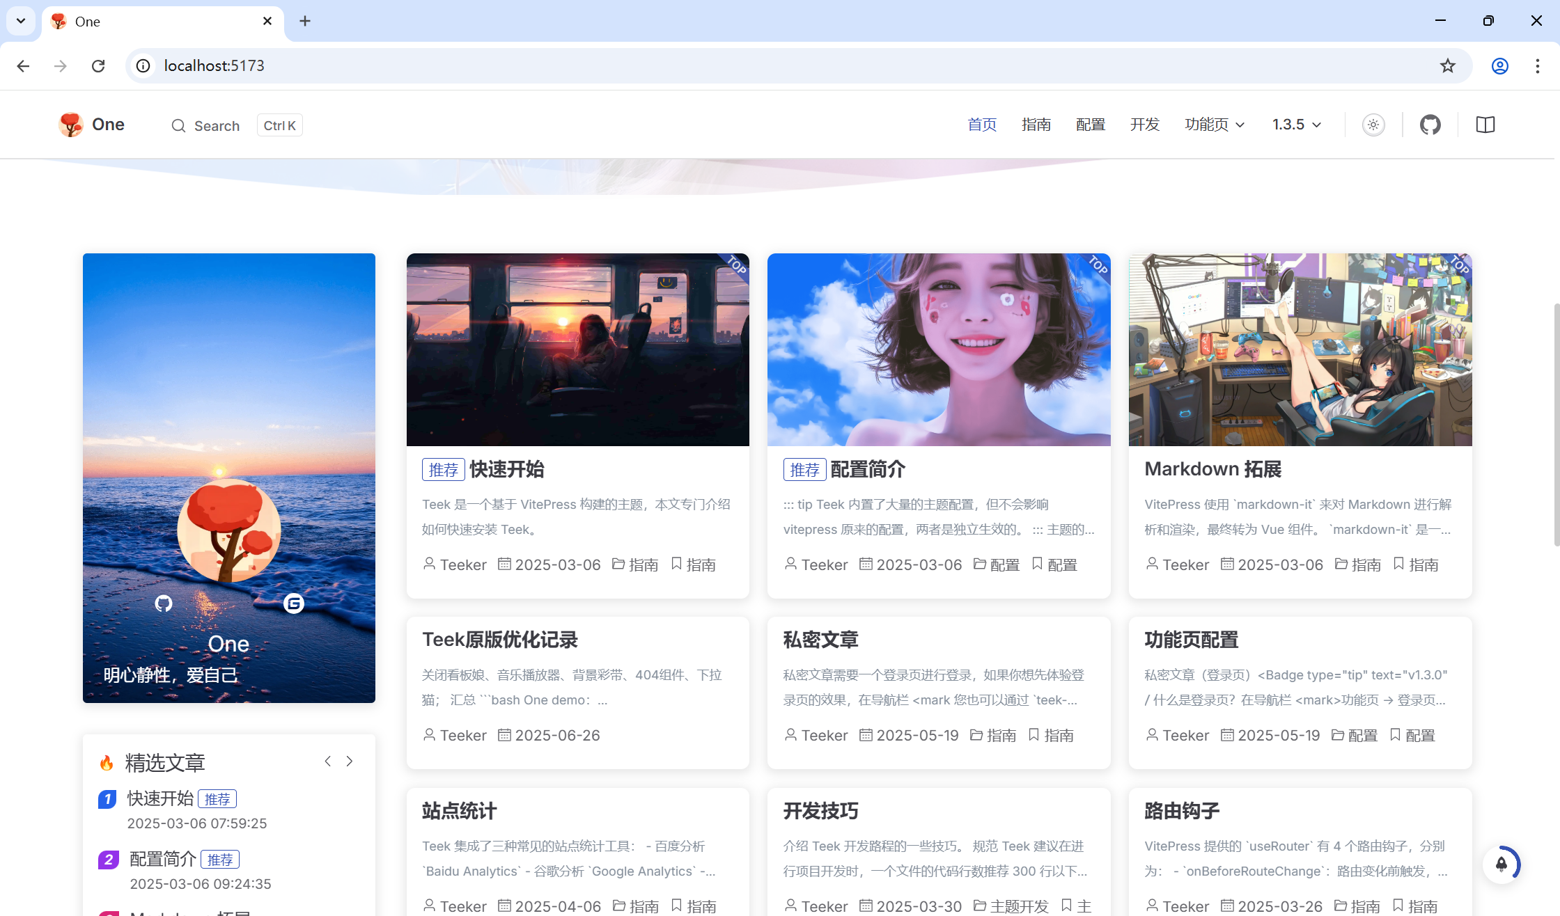The height and width of the screenshot is (916, 1560).
Task: Open the 私密文章 article title
Action: 821,640
